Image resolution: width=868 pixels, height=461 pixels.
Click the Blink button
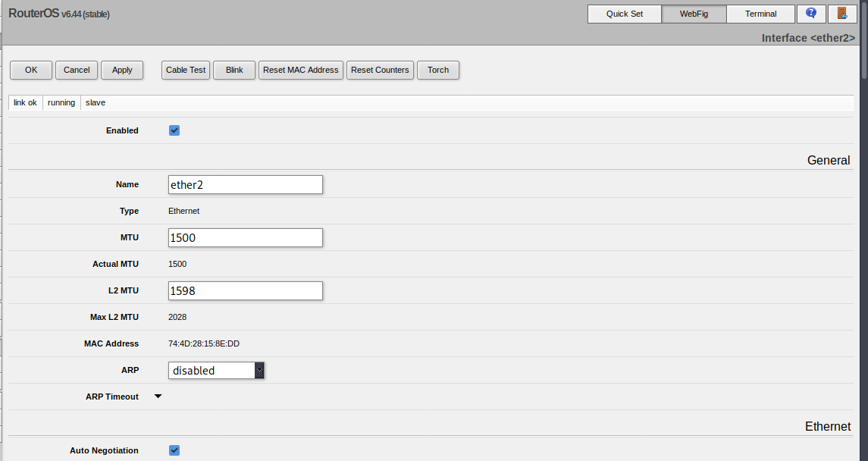pyautogui.click(x=234, y=70)
